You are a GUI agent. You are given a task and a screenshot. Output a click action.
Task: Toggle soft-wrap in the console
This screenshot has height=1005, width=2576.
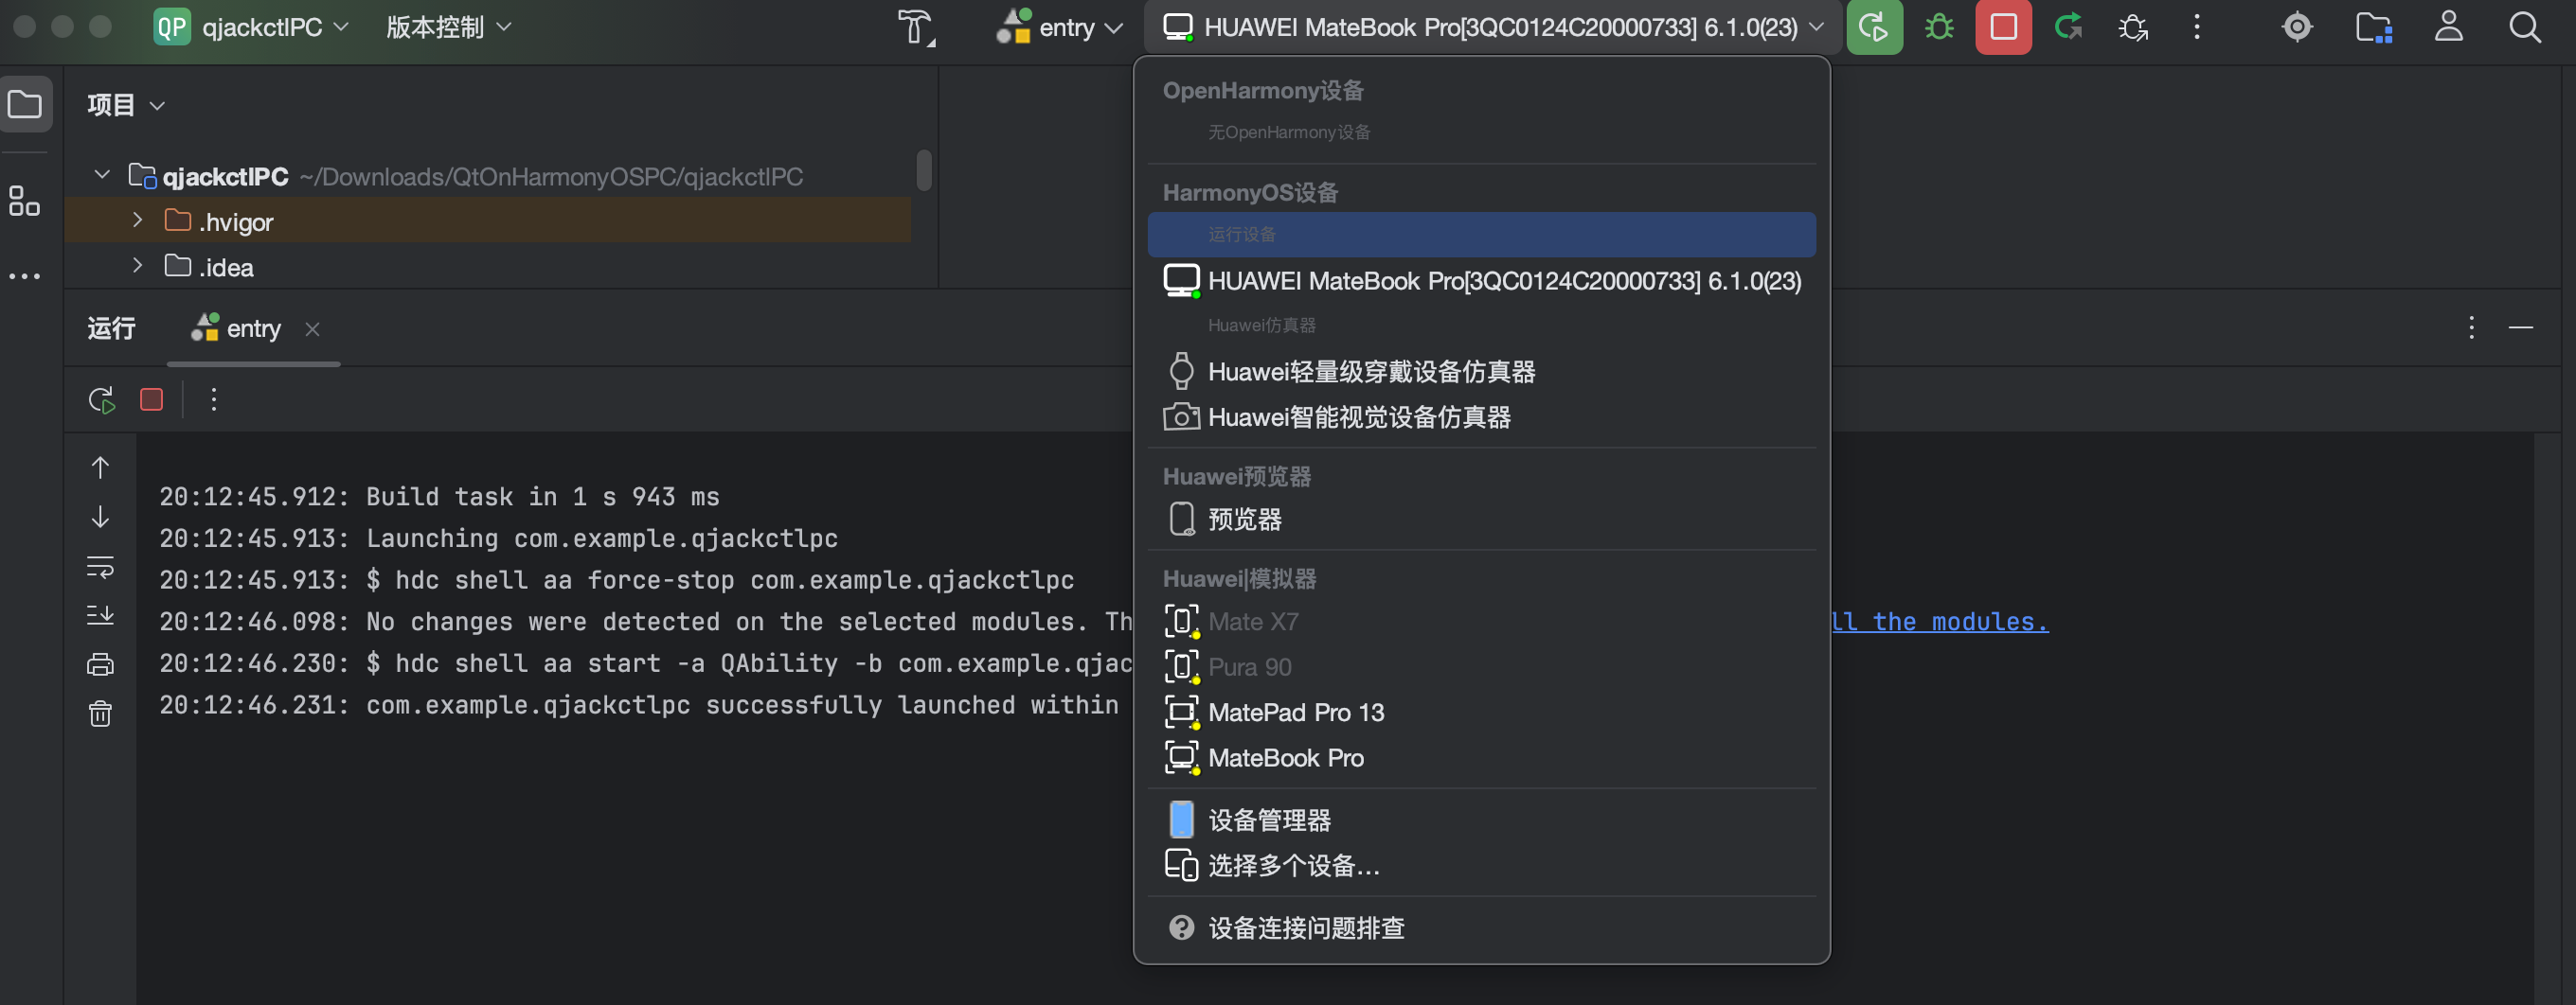(100, 567)
